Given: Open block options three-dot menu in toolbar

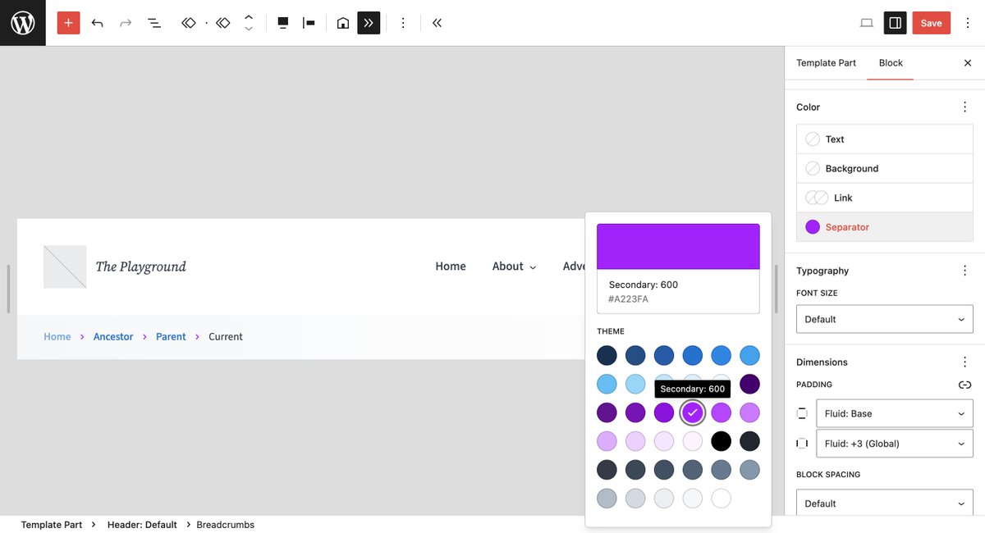Looking at the screenshot, I should pos(403,23).
